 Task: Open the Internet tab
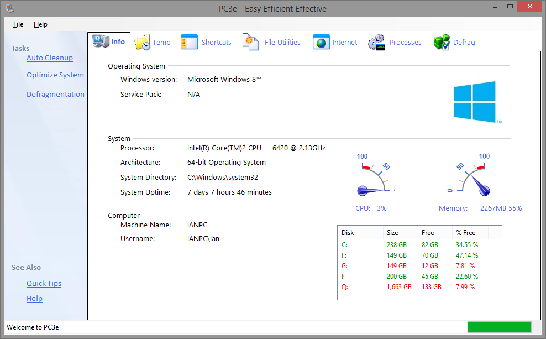pos(345,42)
